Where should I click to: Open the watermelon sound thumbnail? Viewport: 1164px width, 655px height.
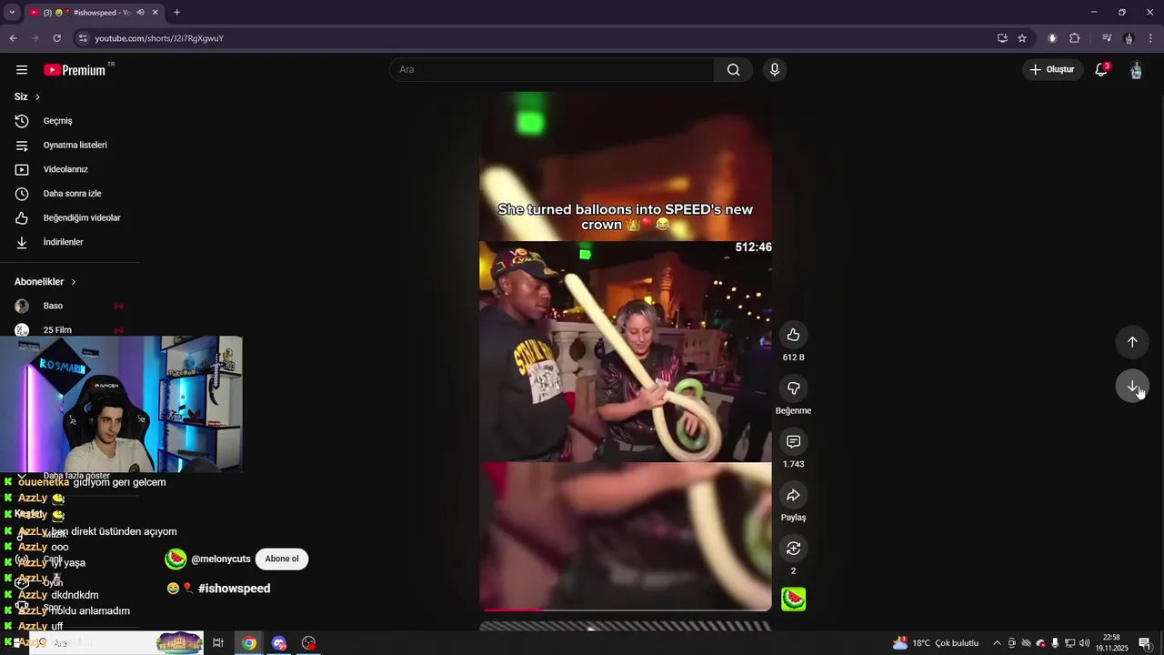(793, 599)
